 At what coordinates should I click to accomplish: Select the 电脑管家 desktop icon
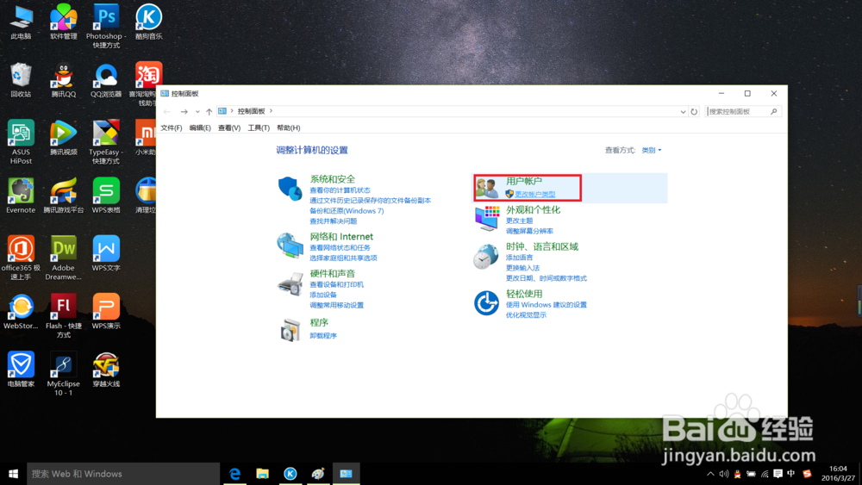click(21, 364)
